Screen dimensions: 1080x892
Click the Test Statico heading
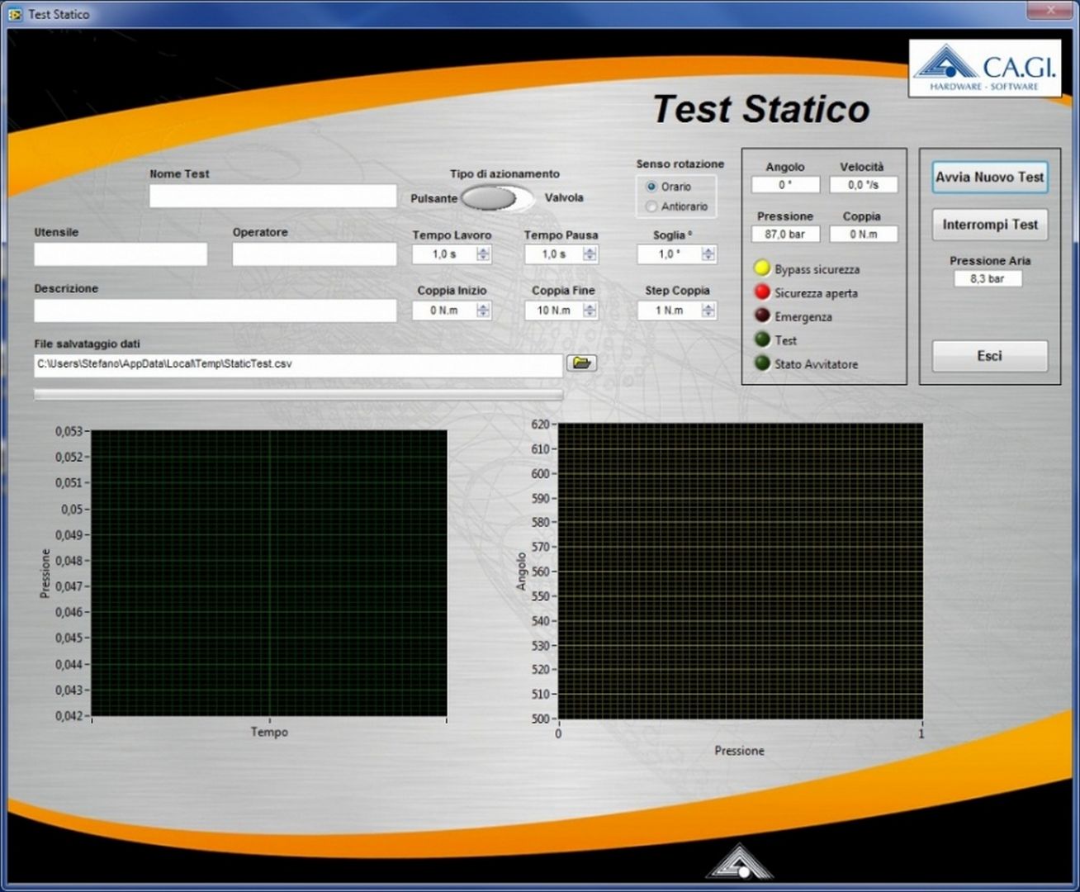761,109
